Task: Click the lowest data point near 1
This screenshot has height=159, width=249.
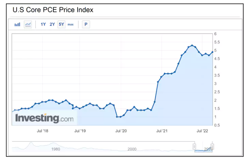Action: point(117,117)
